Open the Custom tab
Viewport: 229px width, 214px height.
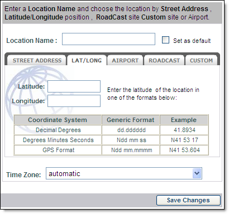(x=201, y=60)
